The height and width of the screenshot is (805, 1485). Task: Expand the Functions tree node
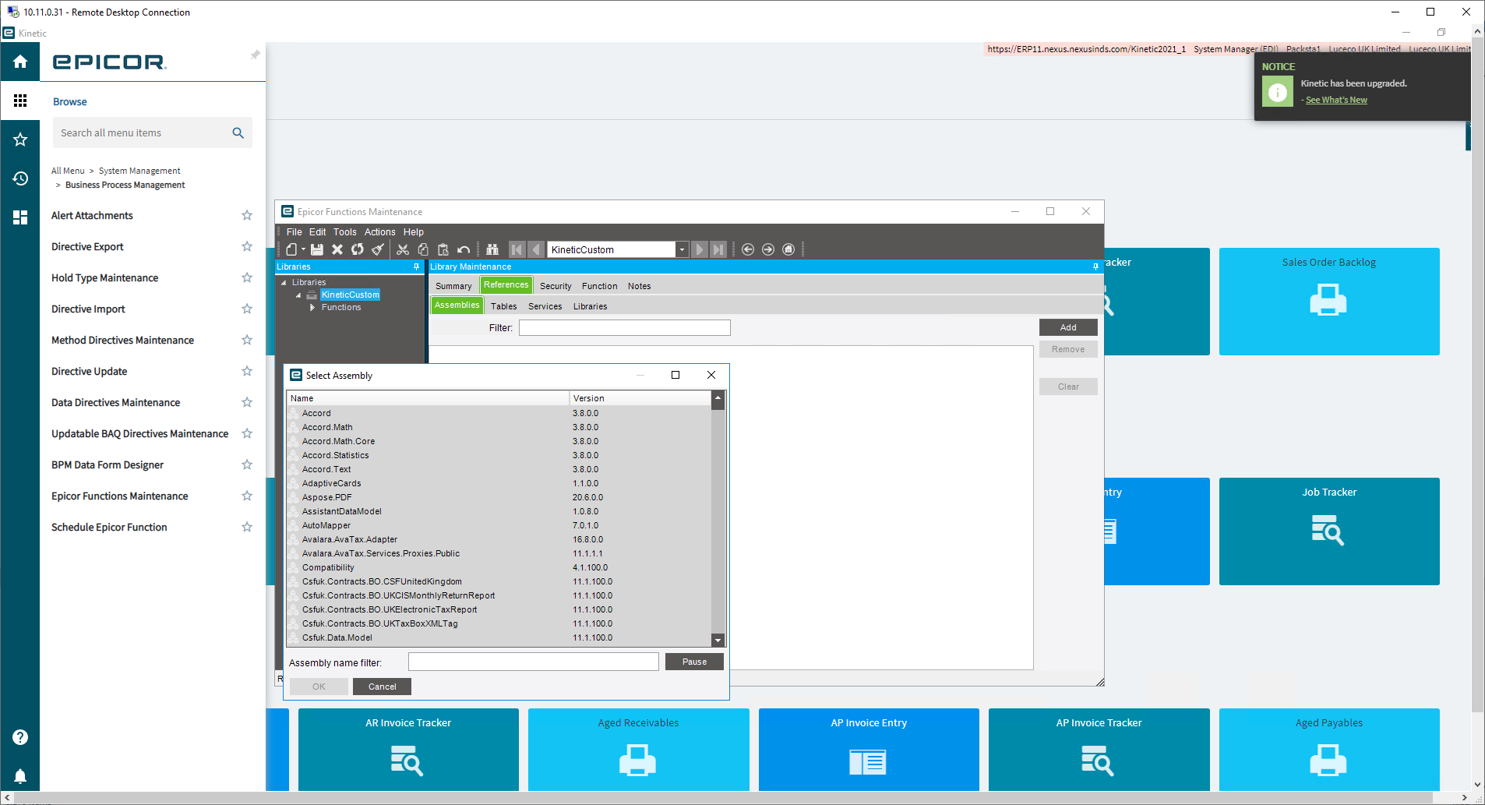tap(312, 307)
